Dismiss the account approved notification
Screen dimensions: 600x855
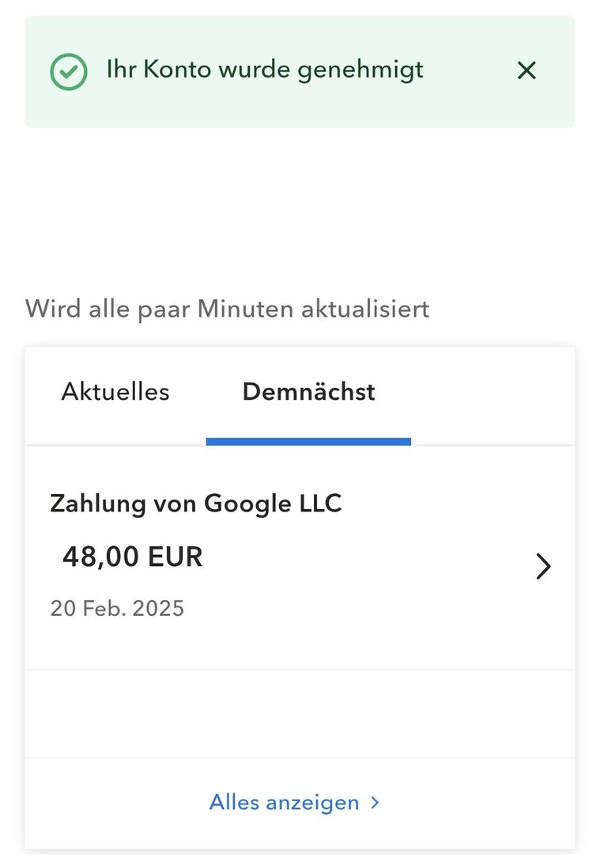tap(526, 71)
